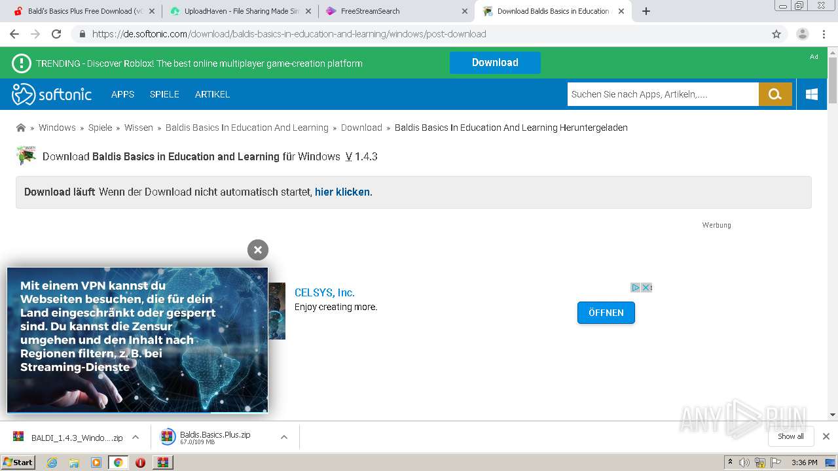
Task: Close the VPN video popup
Action: pos(258,249)
